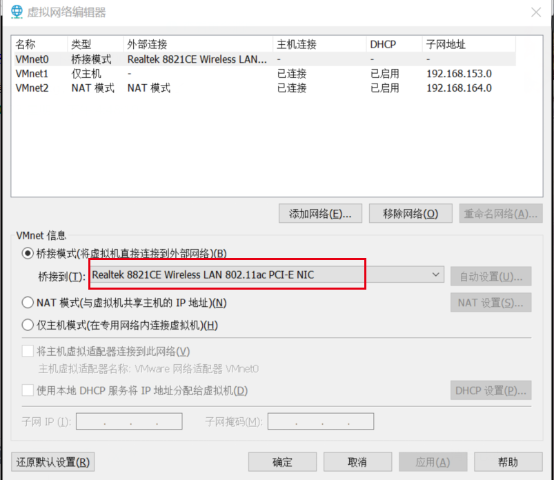Sort by 类型 column header
The width and height of the screenshot is (554, 480).
tap(95, 44)
